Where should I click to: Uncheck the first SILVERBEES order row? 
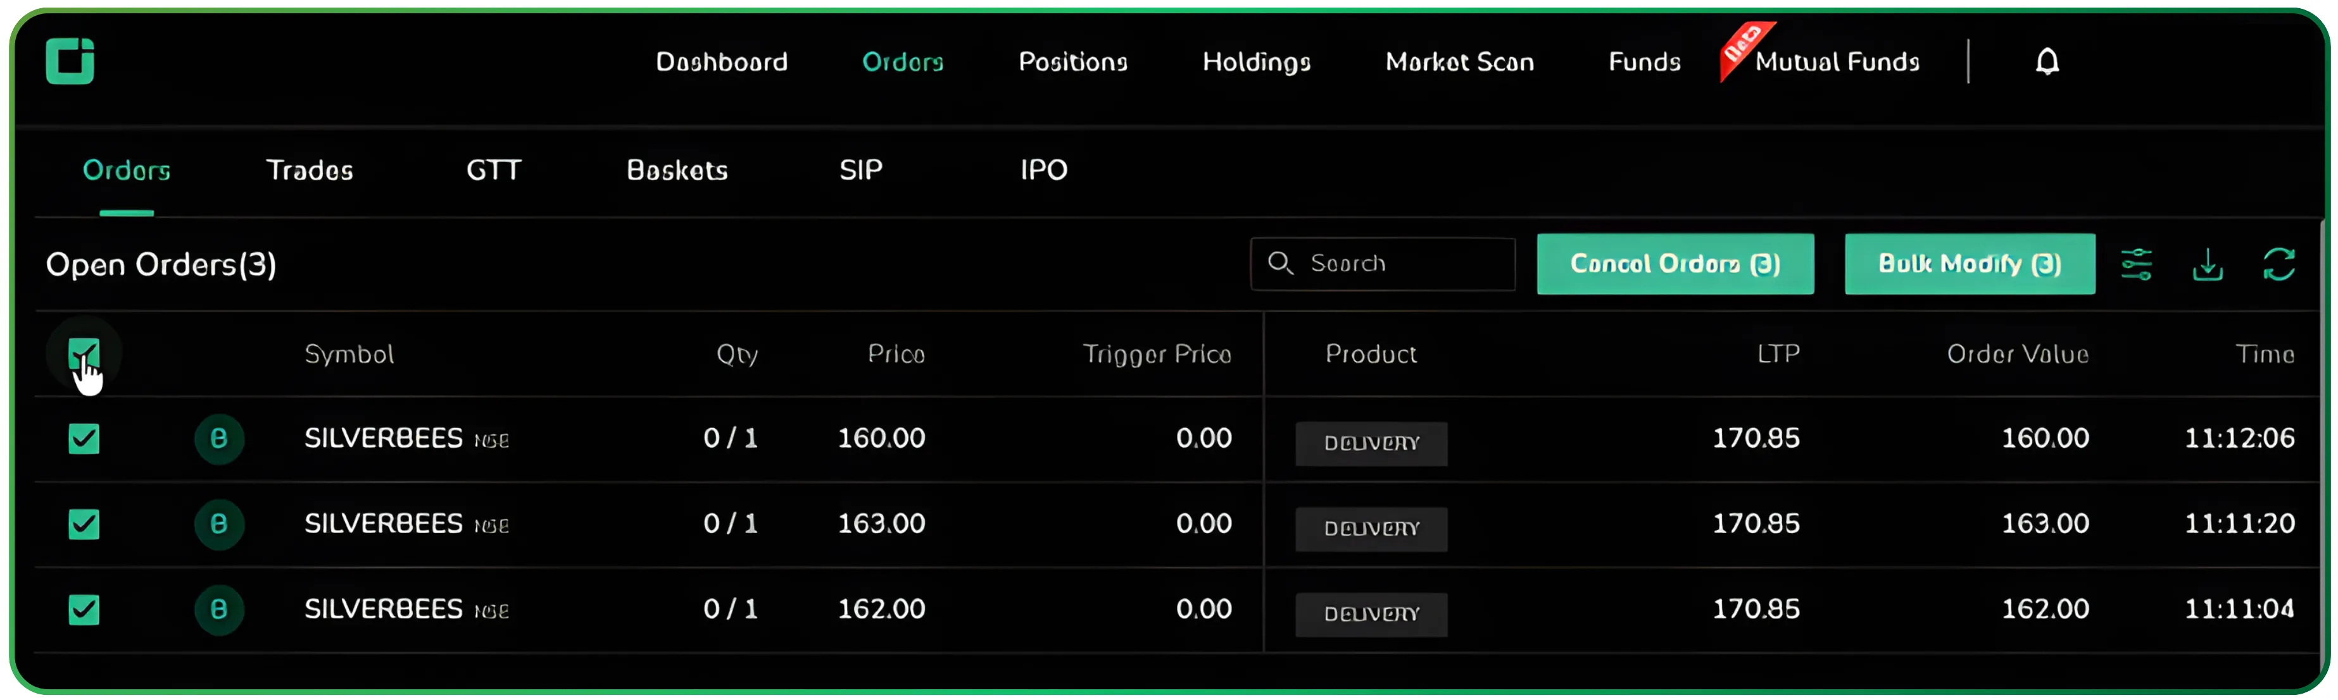point(84,439)
